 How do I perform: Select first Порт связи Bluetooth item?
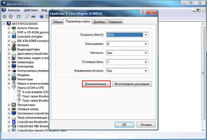point(35,96)
